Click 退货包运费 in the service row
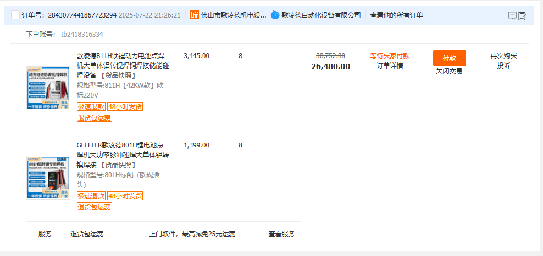Screen dimensions: 543x256 87,234
